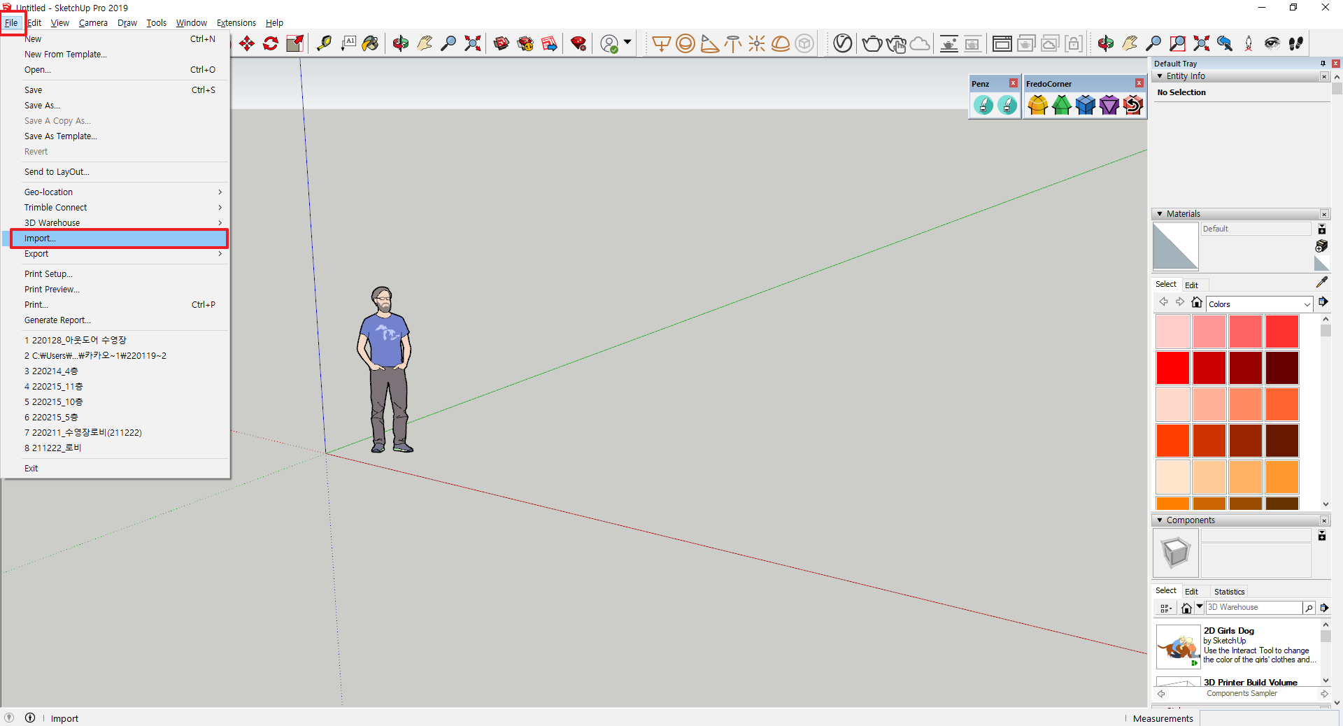
Task: Add V-Ray sphere light icon
Action: [685, 44]
